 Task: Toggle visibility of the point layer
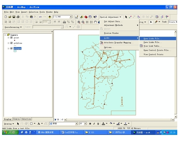(12, 38)
